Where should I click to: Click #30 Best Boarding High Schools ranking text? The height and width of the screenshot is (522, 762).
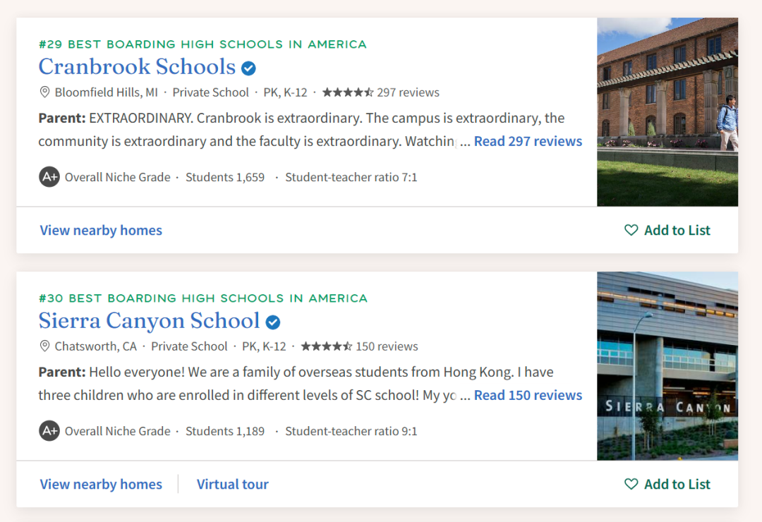pos(203,298)
